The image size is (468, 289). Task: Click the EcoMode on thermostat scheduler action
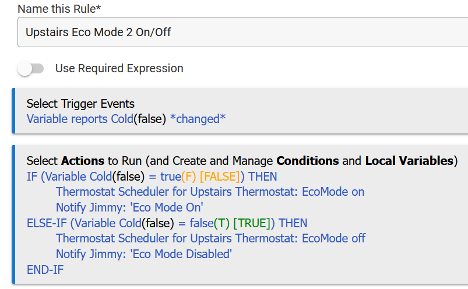[210, 192]
